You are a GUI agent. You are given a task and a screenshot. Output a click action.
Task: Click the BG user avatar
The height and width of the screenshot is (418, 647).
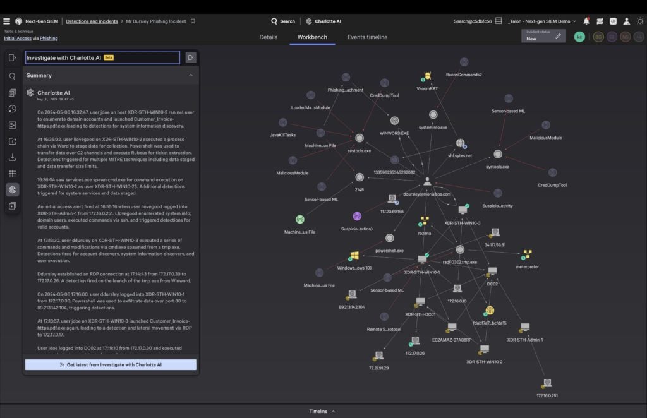[598, 37]
